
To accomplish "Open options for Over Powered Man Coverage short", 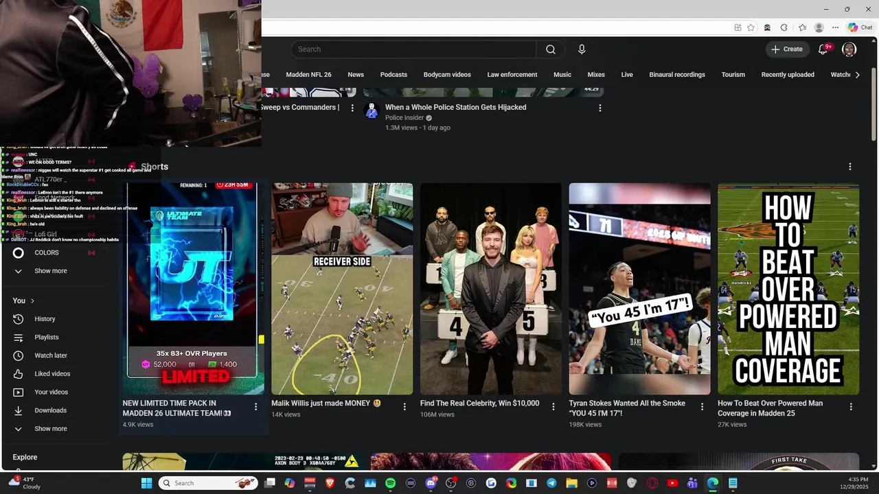I will (851, 407).
